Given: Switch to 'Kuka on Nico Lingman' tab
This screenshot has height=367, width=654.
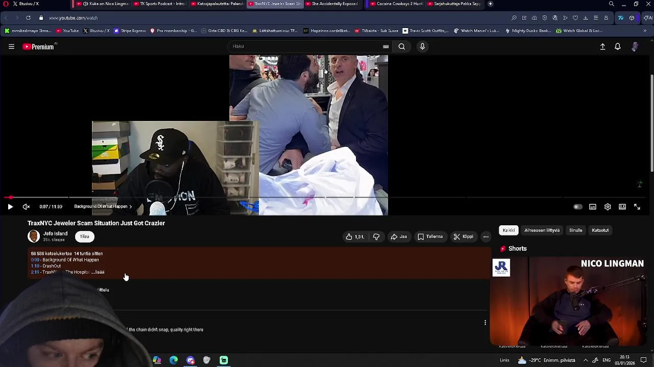Looking at the screenshot, I should [x=102, y=4].
